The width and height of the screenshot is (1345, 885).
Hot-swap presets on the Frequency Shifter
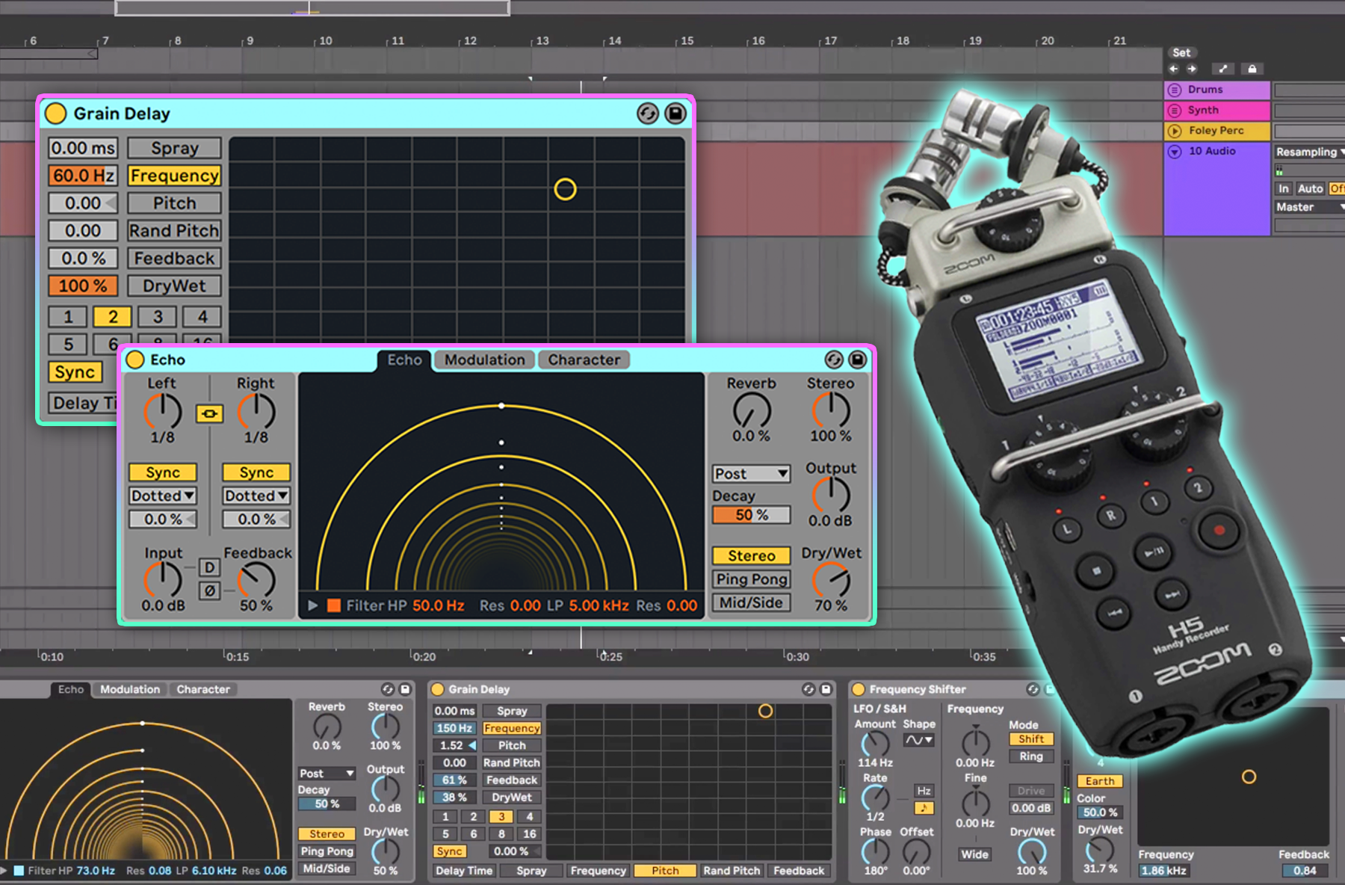tap(1032, 689)
